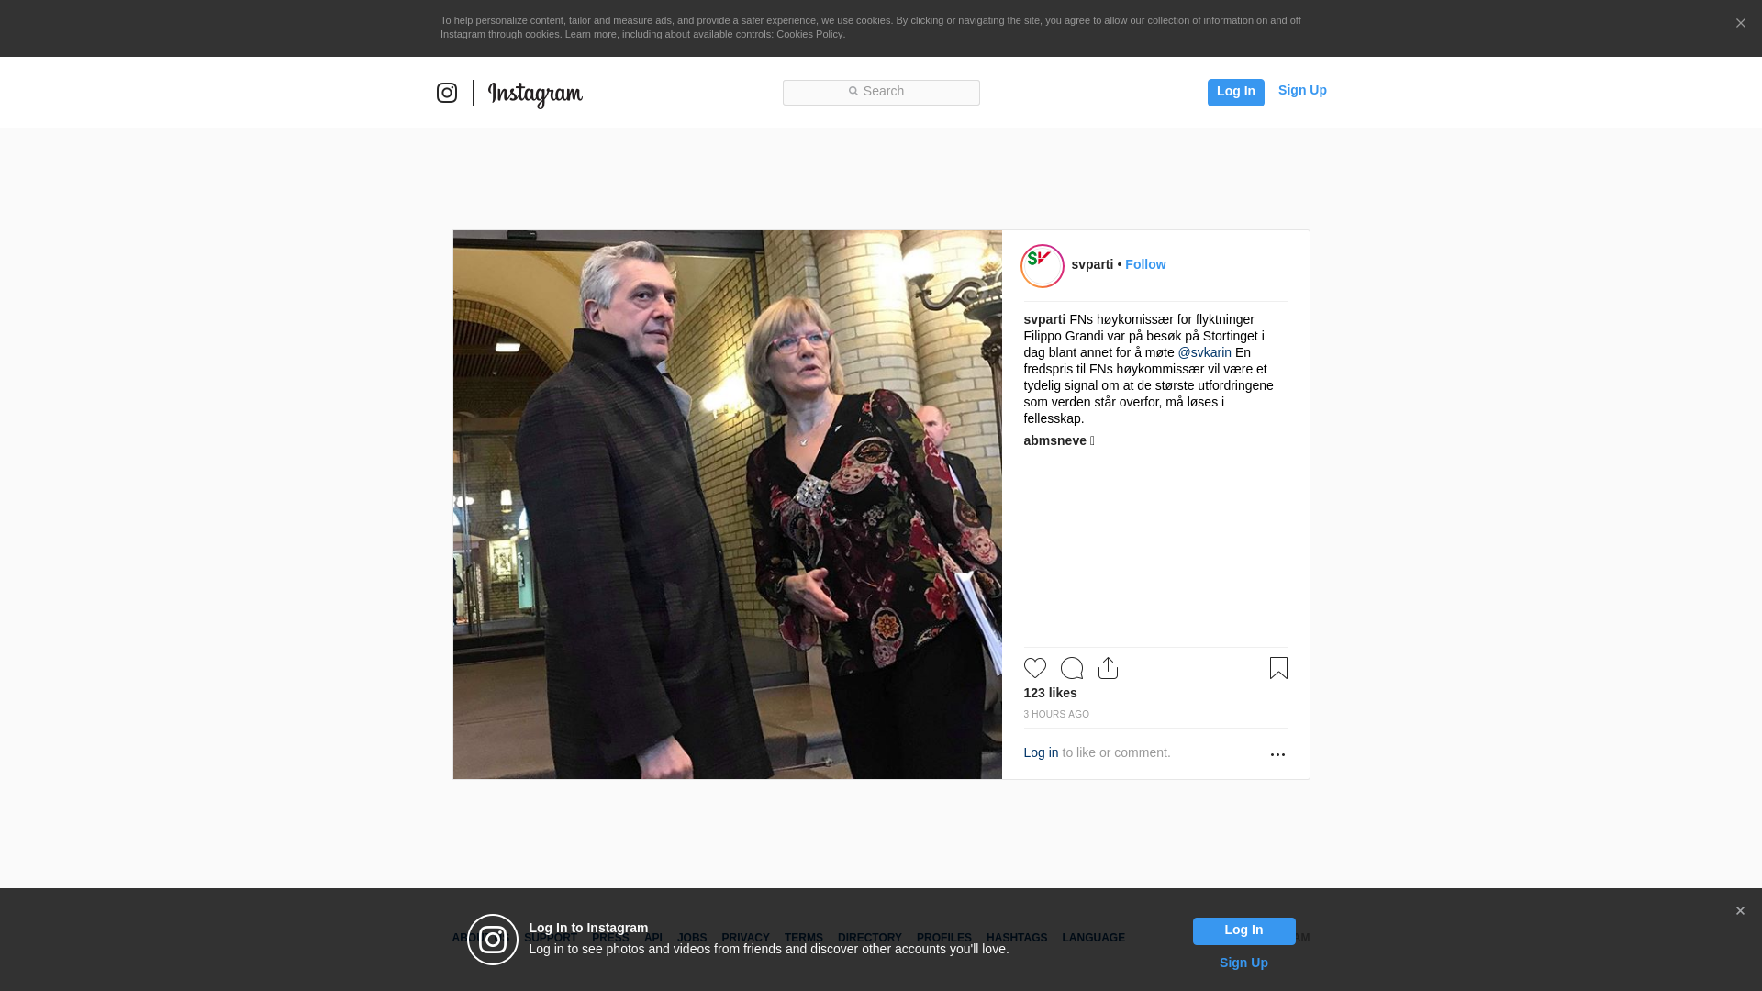Open the PRIVACY footer link
1762x991 pixels.
click(x=745, y=938)
